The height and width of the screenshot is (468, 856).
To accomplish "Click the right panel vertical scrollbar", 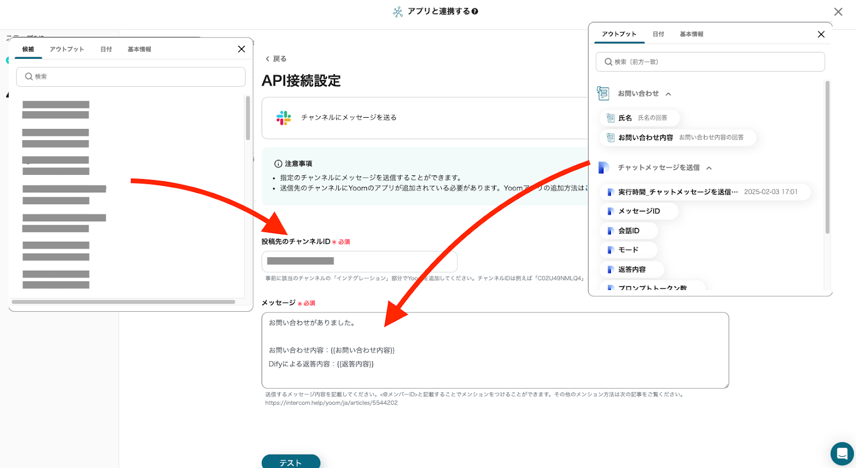I will point(828,157).
